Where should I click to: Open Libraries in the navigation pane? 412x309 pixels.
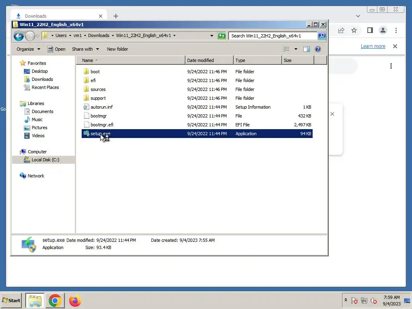point(32,103)
